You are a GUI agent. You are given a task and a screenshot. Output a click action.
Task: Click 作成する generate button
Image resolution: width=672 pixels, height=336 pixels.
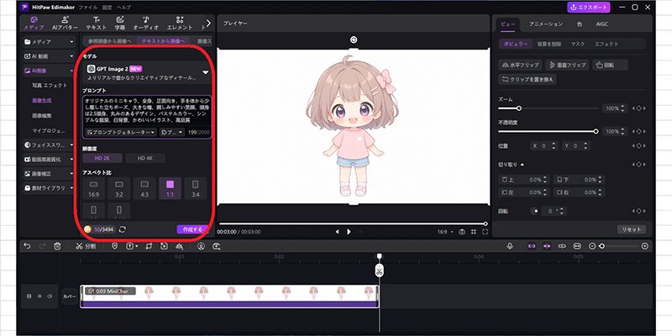pos(192,229)
